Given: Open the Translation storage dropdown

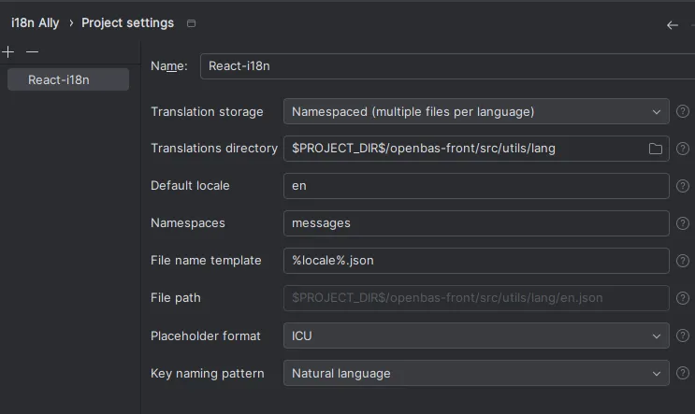Looking at the screenshot, I should pyautogui.click(x=476, y=111).
